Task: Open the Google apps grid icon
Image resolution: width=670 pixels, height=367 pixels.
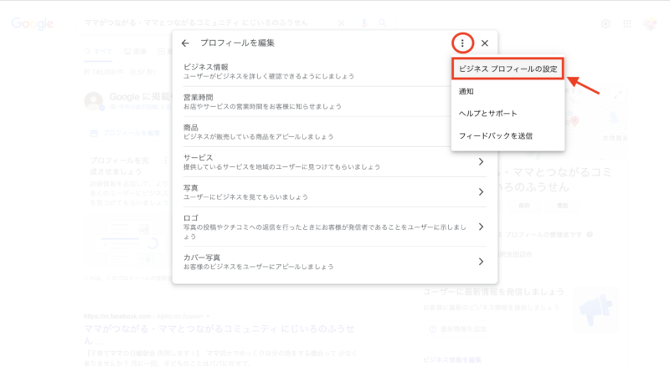Action: point(626,23)
